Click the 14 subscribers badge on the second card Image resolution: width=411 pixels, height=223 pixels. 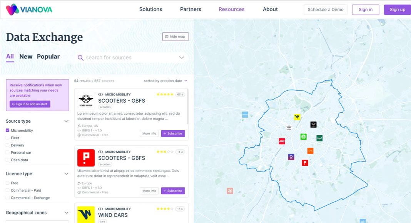(x=180, y=152)
